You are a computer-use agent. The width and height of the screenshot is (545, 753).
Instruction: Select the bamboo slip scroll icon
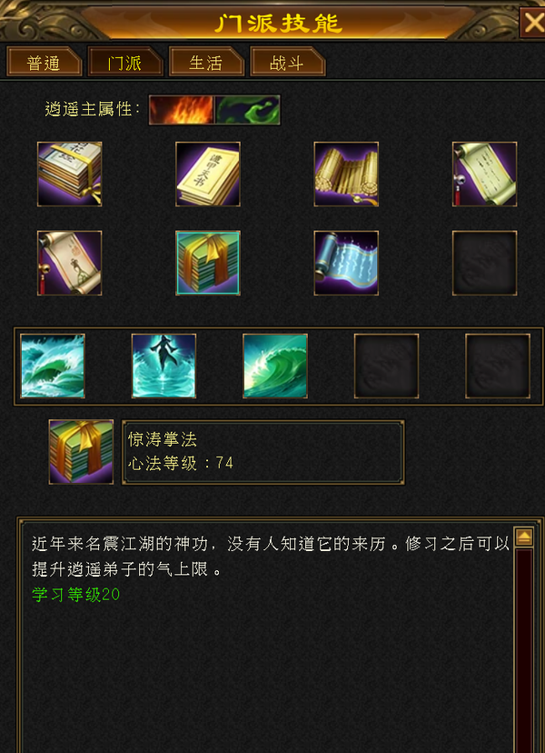346,174
